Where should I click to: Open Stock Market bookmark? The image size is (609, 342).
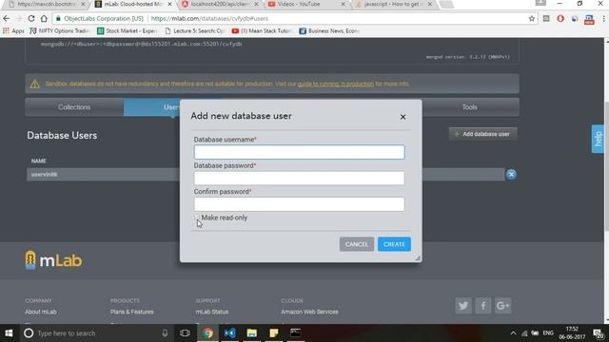point(127,30)
